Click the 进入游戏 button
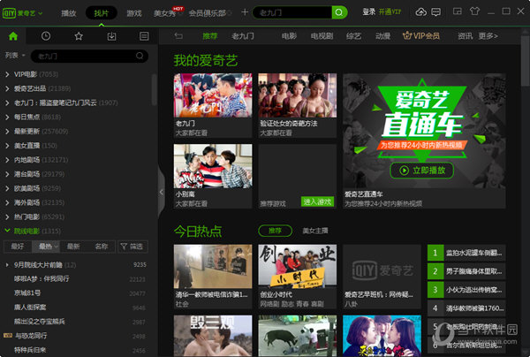 [x=317, y=201]
